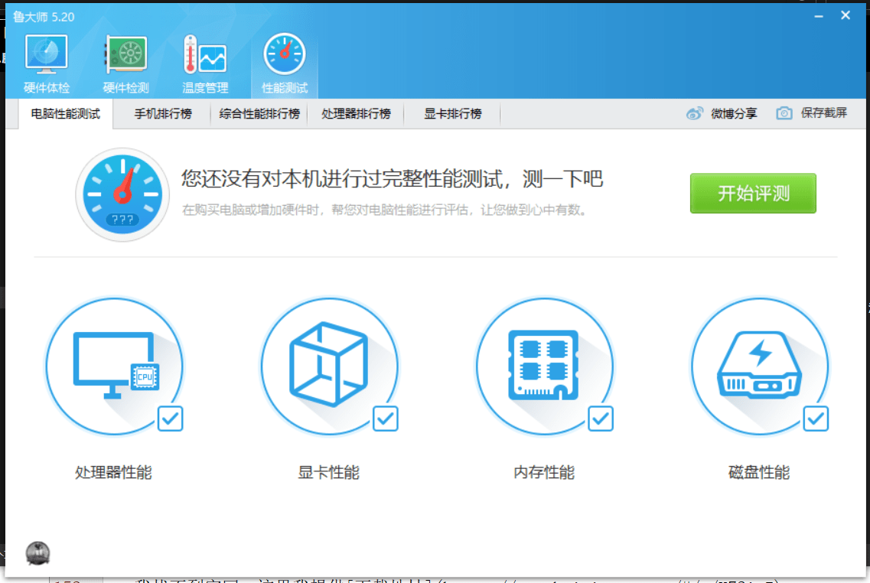Toggle the 内存性能 checkbox
The width and height of the screenshot is (870, 583).
pos(600,419)
